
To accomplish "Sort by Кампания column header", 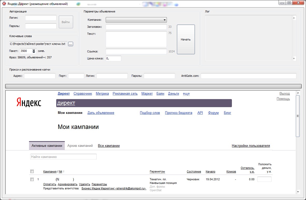I will tap(50, 171).
